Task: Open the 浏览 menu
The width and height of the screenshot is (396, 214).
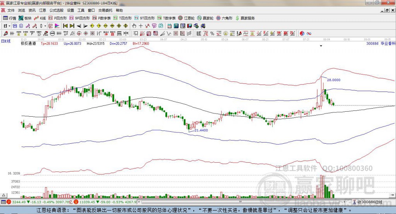Action: pyautogui.click(x=22, y=10)
